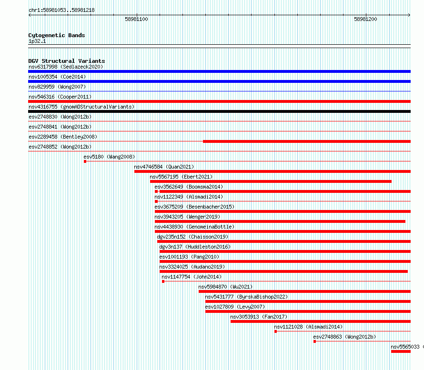Click esv3562649 (Boomsma2014) label
424x370 pixels.
click(189, 187)
